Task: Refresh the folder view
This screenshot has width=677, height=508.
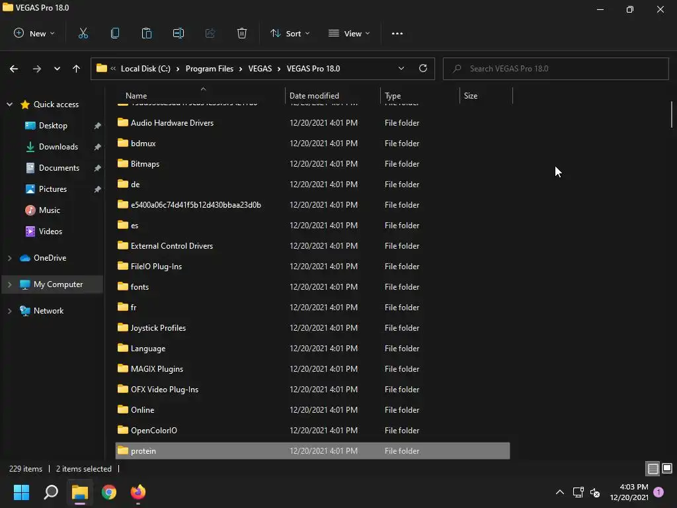Action: pos(423,68)
